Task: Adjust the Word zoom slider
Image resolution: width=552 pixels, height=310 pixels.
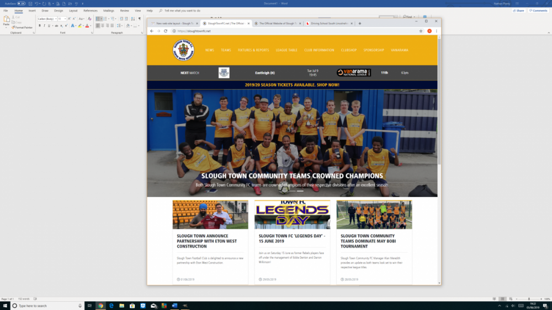Action: pyautogui.click(x=529, y=299)
